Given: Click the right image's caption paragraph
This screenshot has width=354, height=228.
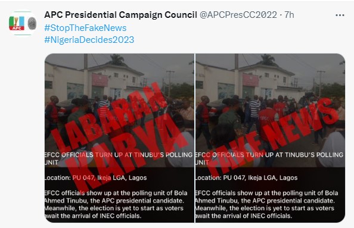Looking at the screenshot, I should click(x=267, y=204).
